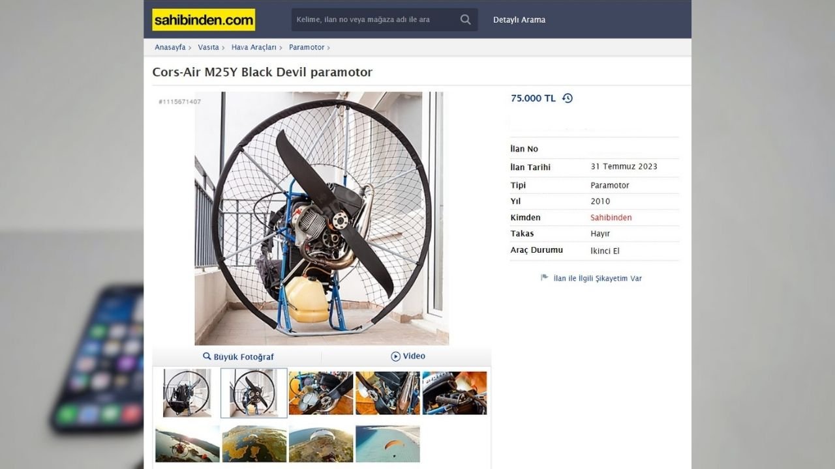Select the engine close-up thumbnail

click(321, 393)
